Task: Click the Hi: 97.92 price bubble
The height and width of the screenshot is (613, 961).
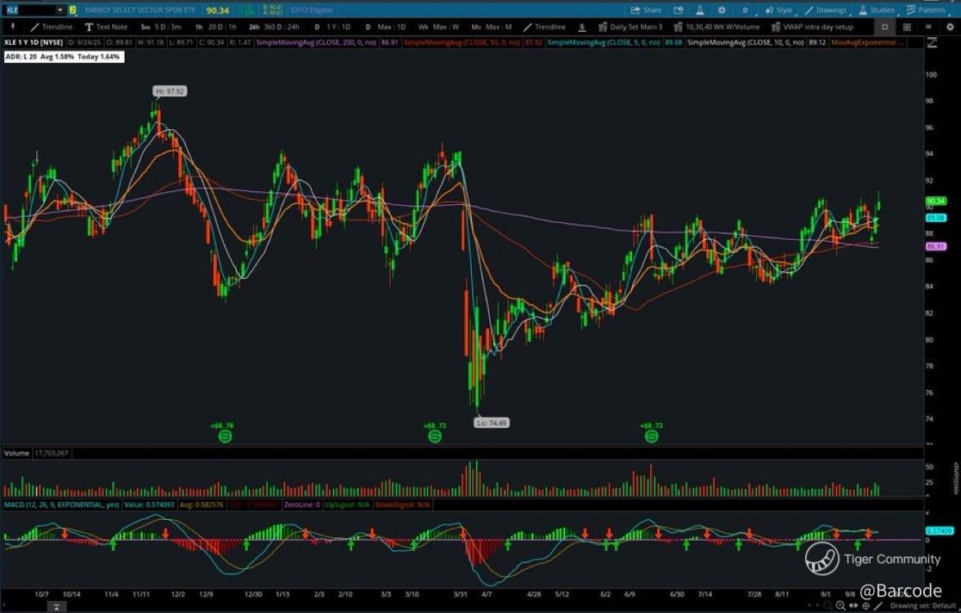Action: pyautogui.click(x=170, y=91)
